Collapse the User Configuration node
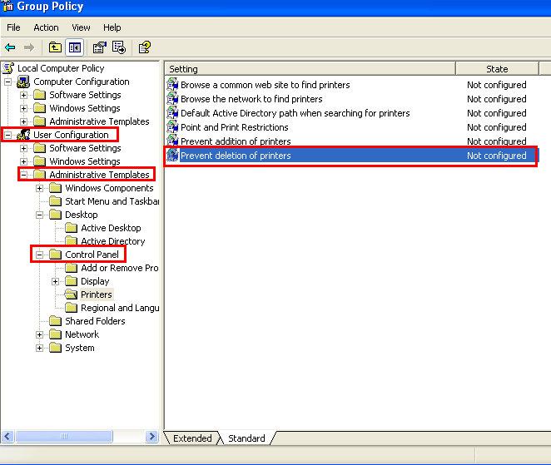 [7, 135]
